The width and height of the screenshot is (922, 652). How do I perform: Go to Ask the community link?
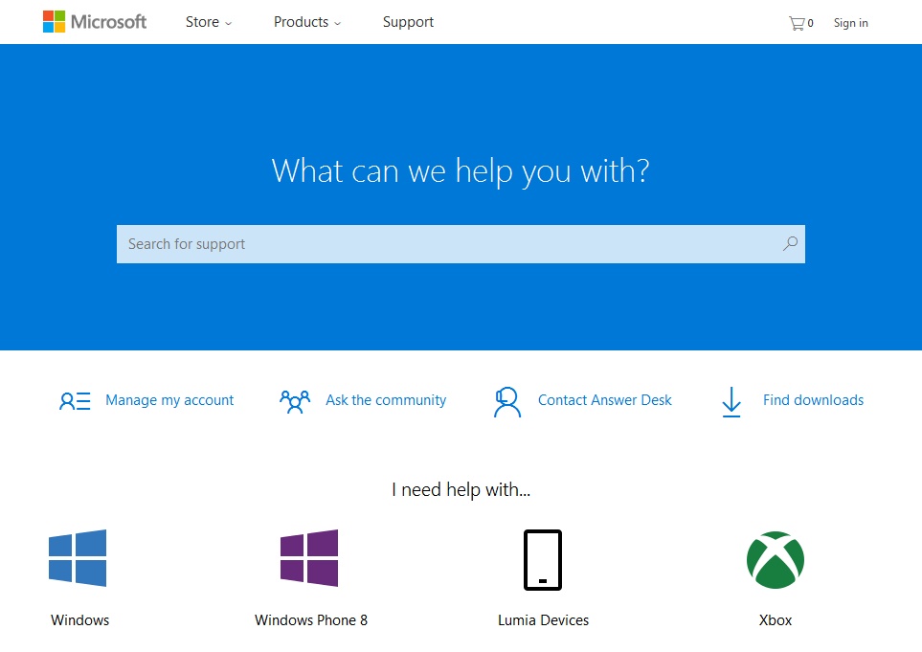pos(386,400)
